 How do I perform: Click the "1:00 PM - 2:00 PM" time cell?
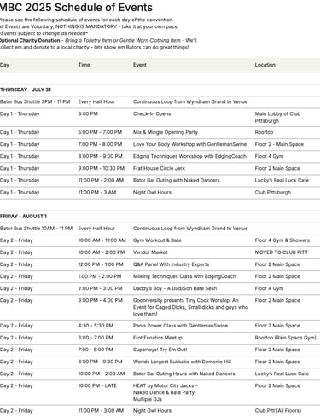click(100, 276)
